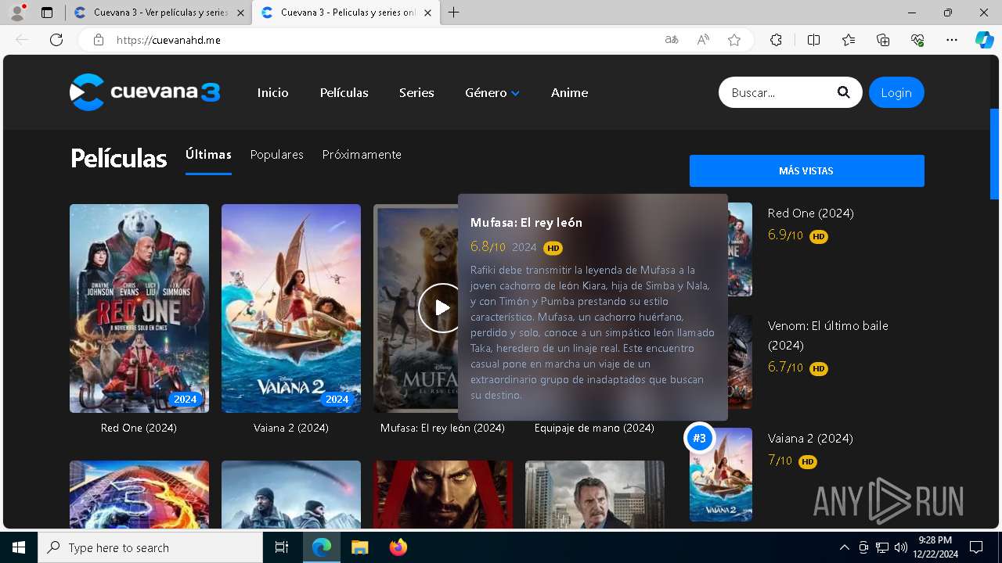Open the notification center icon
Viewport: 1002px width, 563px height.
(976, 547)
